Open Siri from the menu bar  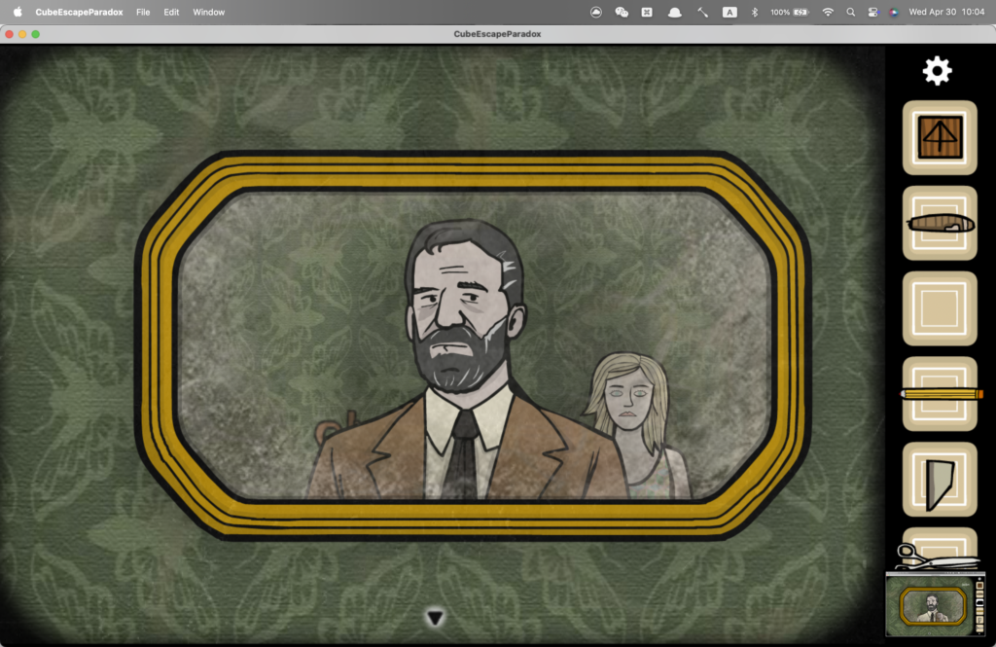click(894, 12)
